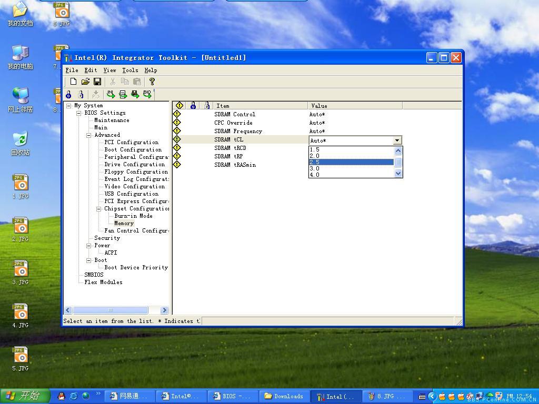The width and height of the screenshot is (539, 404).
Task: Click the Cut scissors toolbar icon
Action: pos(113,82)
